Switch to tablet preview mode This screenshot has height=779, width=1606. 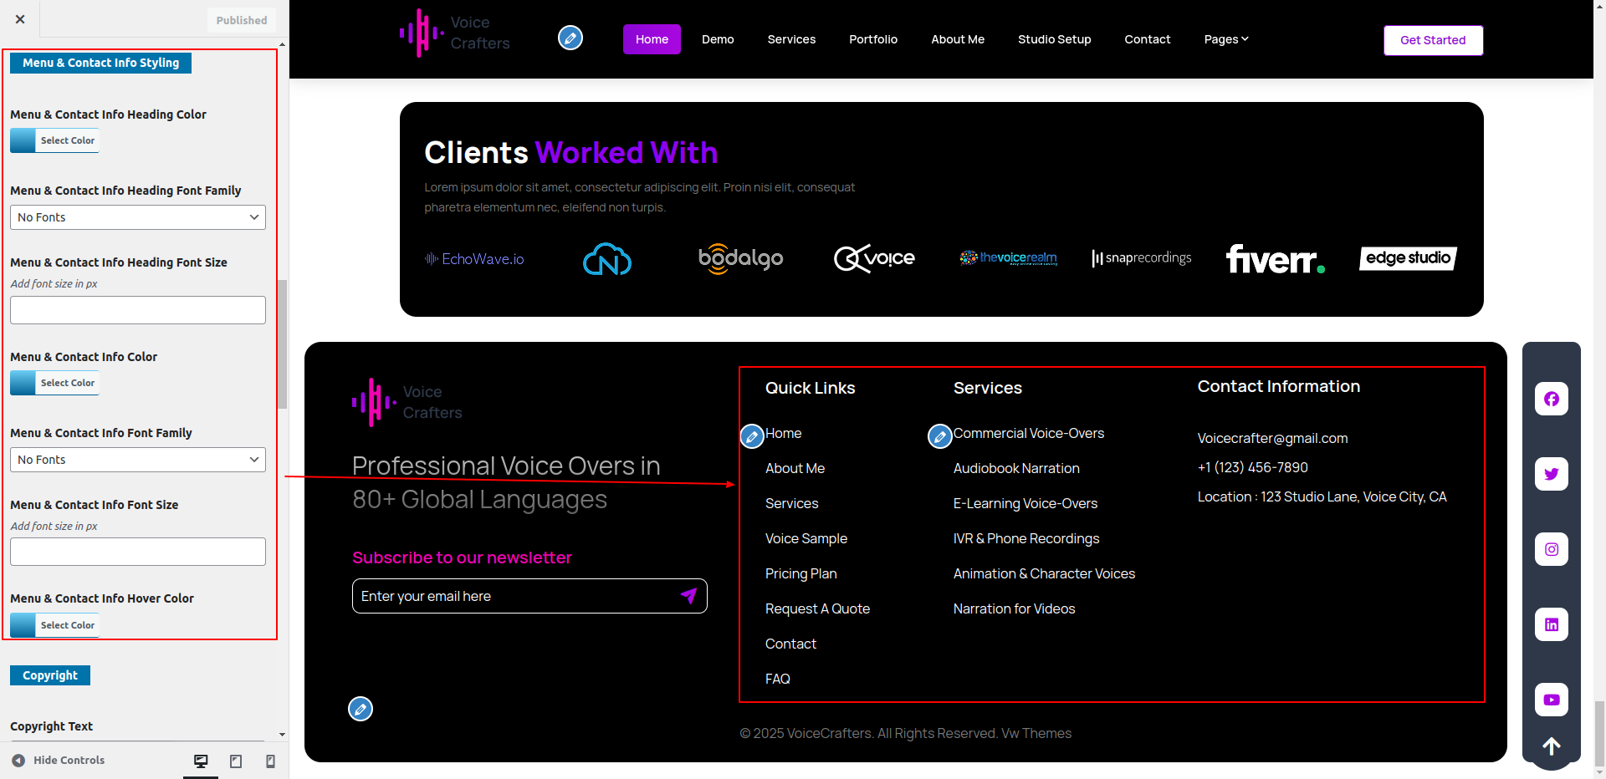pyautogui.click(x=236, y=761)
